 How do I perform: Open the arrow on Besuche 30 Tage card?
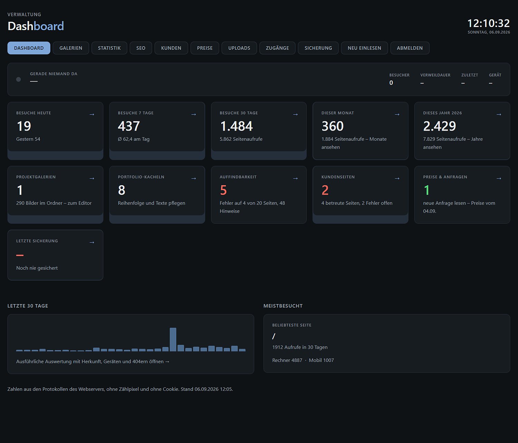pos(295,114)
